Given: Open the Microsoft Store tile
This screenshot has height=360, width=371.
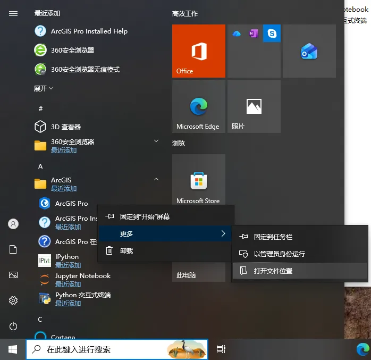Looking at the screenshot, I should (x=199, y=179).
